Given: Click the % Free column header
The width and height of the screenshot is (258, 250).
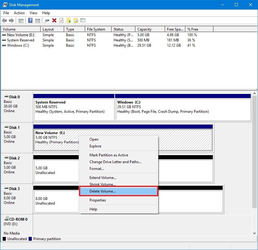Looking at the screenshot, I should click(x=191, y=29).
